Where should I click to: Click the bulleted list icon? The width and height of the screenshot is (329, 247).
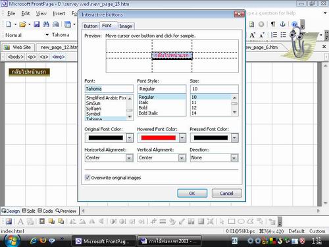pyautogui.click(x=284, y=35)
